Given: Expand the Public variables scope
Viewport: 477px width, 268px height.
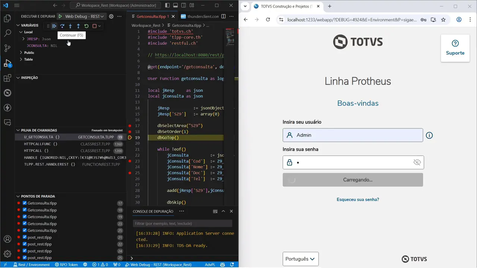Looking at the screenshot, I should tap(21, 52).
